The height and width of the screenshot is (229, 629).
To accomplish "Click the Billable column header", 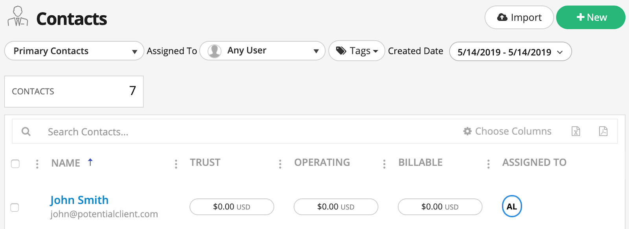I will point(420,162).
